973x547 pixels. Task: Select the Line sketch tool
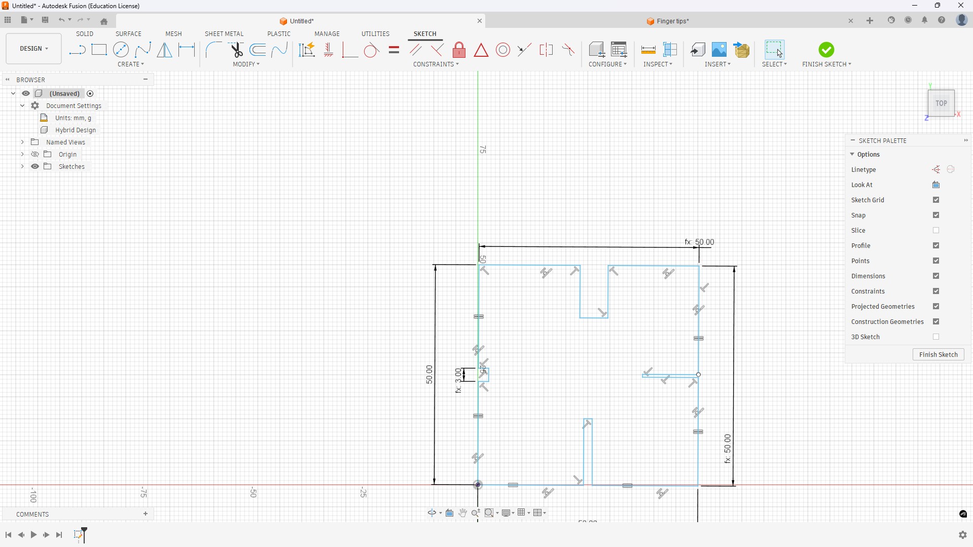[77, 50]
